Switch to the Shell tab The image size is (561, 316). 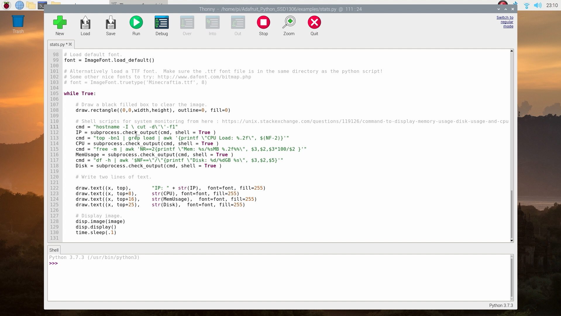click(54, 250)
